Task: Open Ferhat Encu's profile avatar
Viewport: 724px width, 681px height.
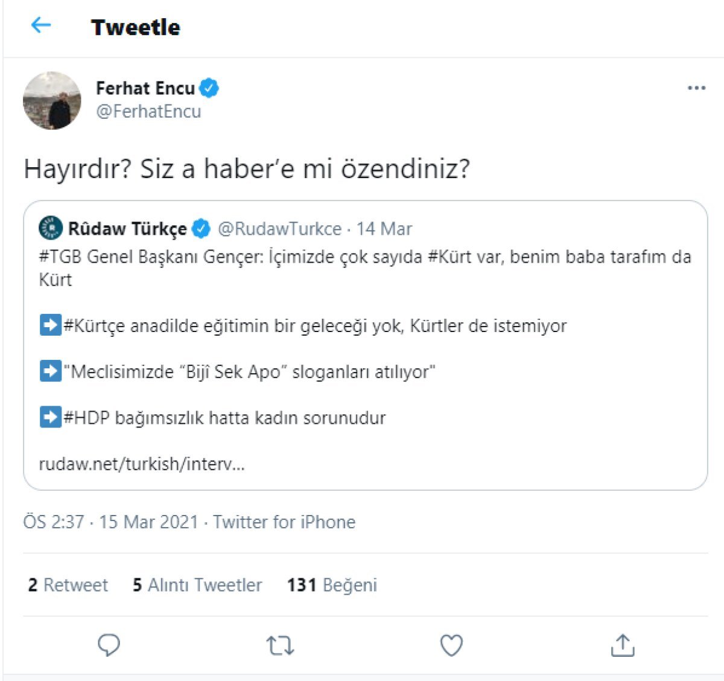Action: click(52, 101)
